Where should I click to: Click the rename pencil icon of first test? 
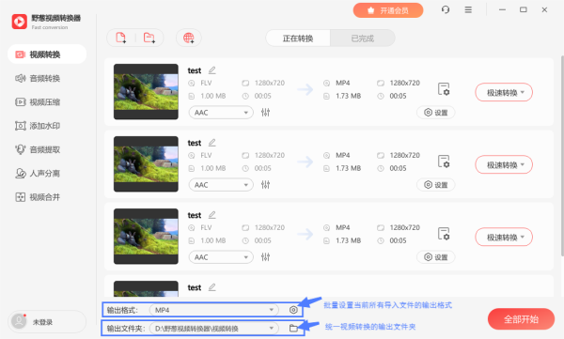212,70
